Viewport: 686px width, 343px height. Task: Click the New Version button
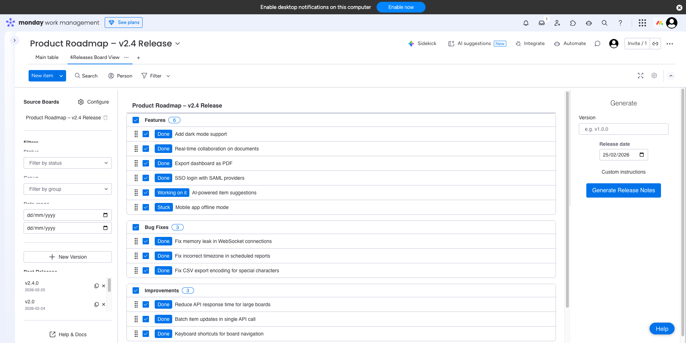point(68,257)
